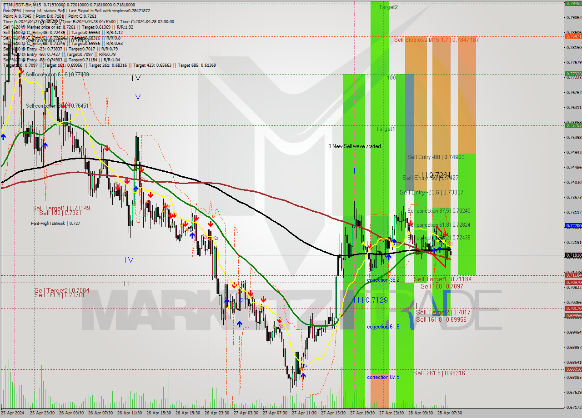Select the '0 New Sell wave started' text
Screen dimensions: 582x418
click(355, 146)
